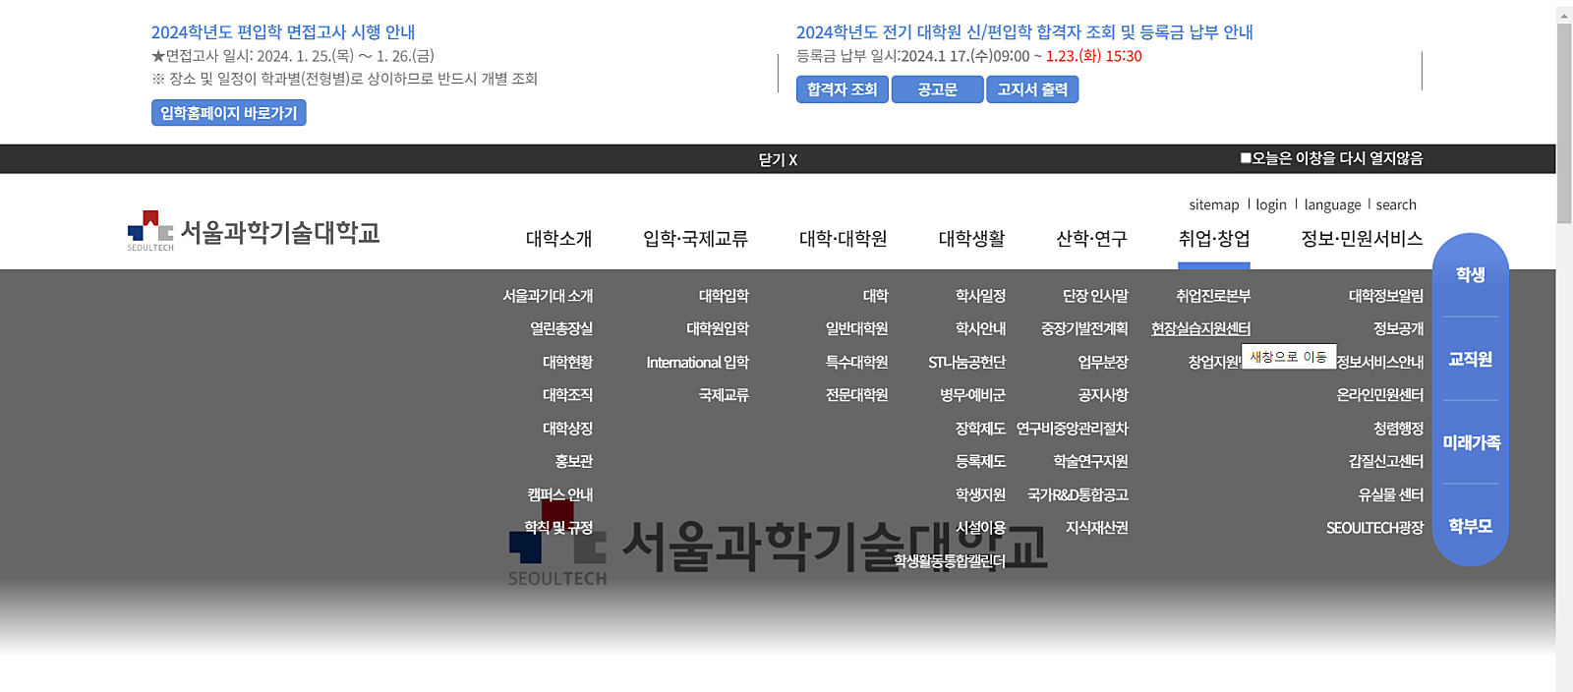Open the 단장 인사말 submenu link
Image resolution: width=1573 pixels, height=692 pixels.
pos(1095,296)
